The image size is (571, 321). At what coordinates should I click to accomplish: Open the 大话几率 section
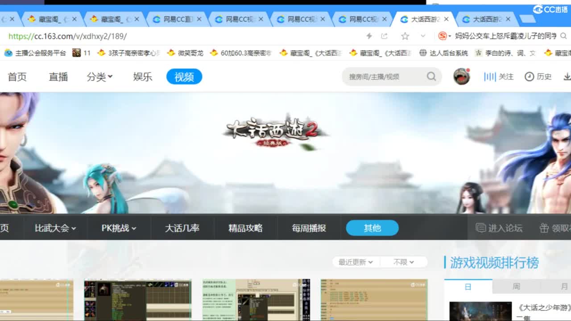pos(182,228)
